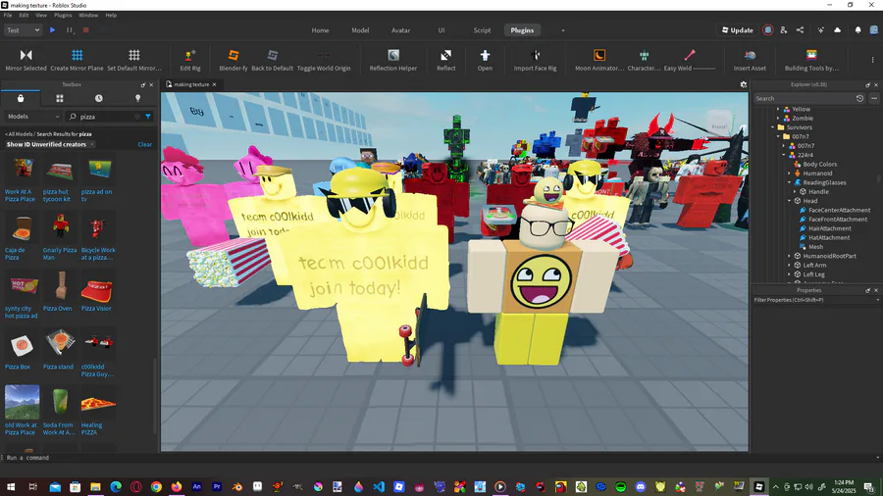Select Create Mirror Plane tool
This screenshot has width=883, height=496.
coord(78,60)
